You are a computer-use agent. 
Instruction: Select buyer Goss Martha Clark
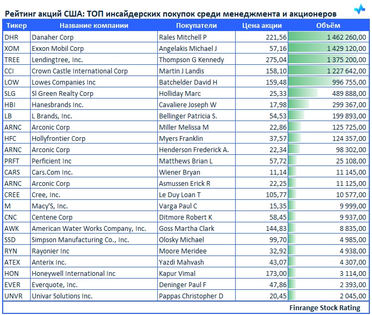(x=196, y=228)
